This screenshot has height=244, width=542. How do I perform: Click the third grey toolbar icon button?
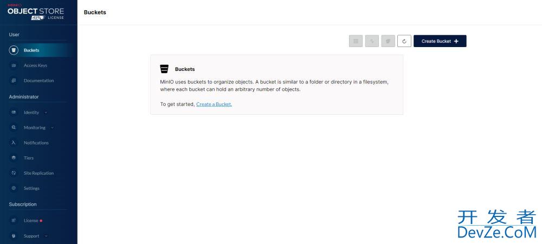[x=388, y=41]
